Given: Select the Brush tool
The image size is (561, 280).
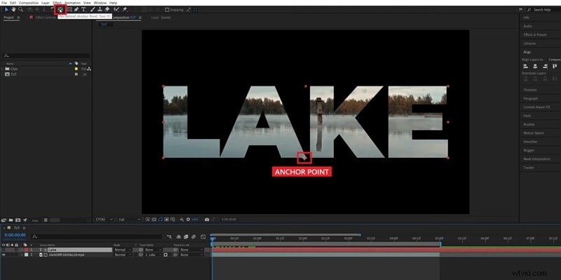Looking at the screenshot, I should (93, 9).
